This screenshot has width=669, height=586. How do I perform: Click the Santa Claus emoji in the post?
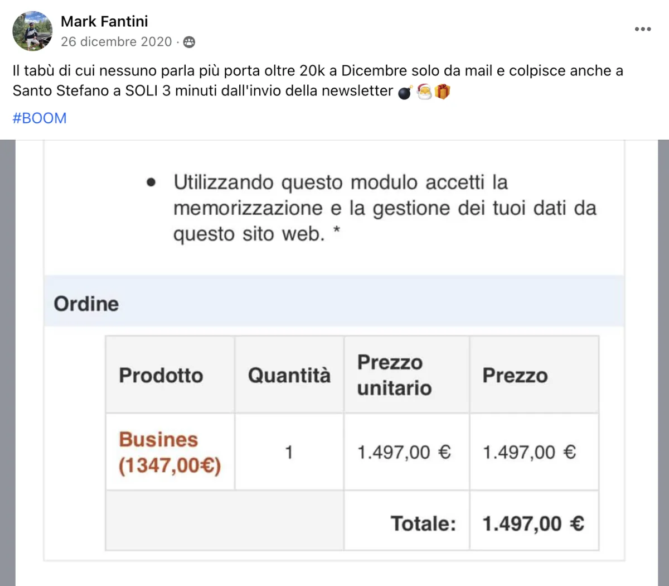[x=424, y=91]
